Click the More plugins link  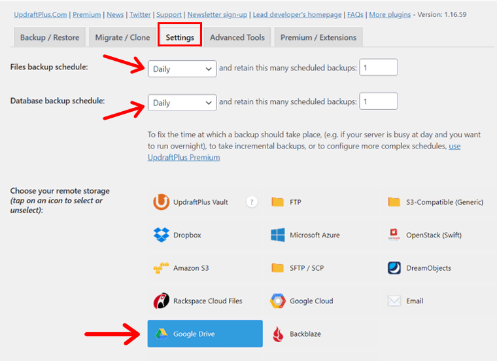click(390, 14)
